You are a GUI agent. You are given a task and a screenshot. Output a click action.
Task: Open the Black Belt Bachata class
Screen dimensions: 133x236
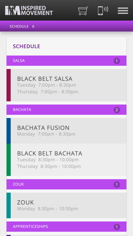[66, 160]
